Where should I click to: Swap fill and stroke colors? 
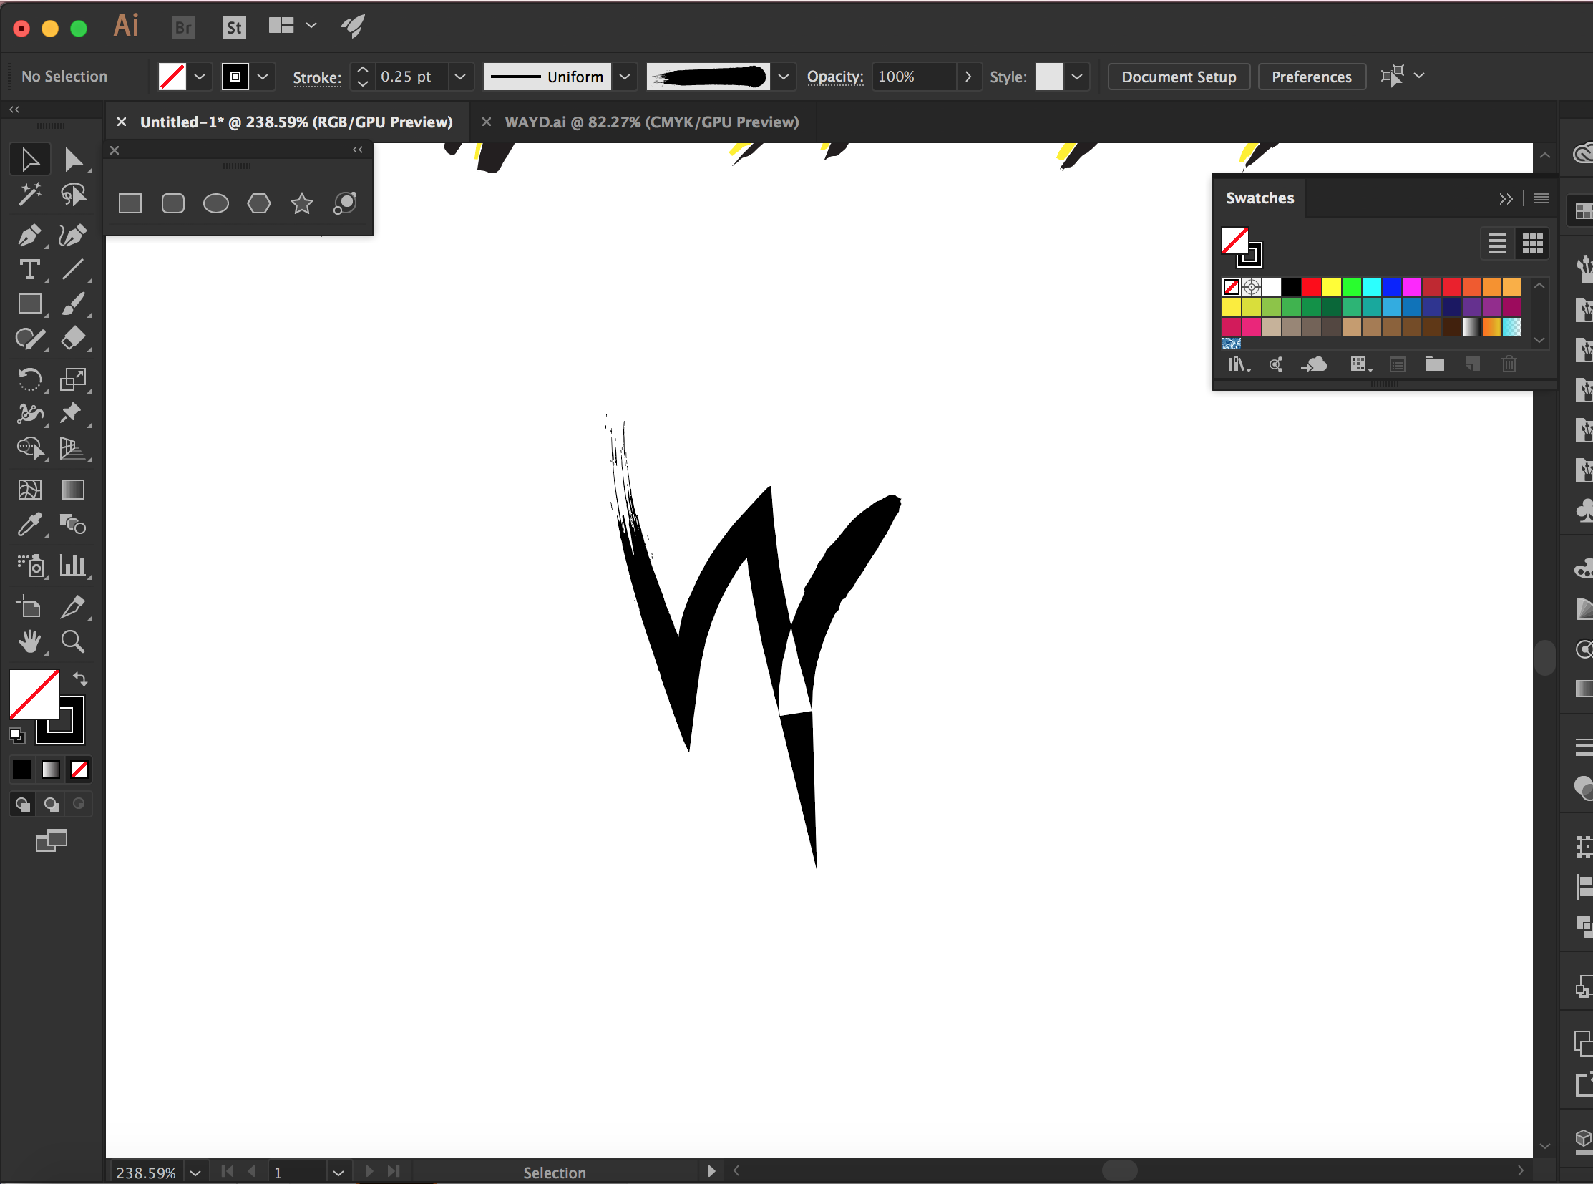[x=80, y=678]
